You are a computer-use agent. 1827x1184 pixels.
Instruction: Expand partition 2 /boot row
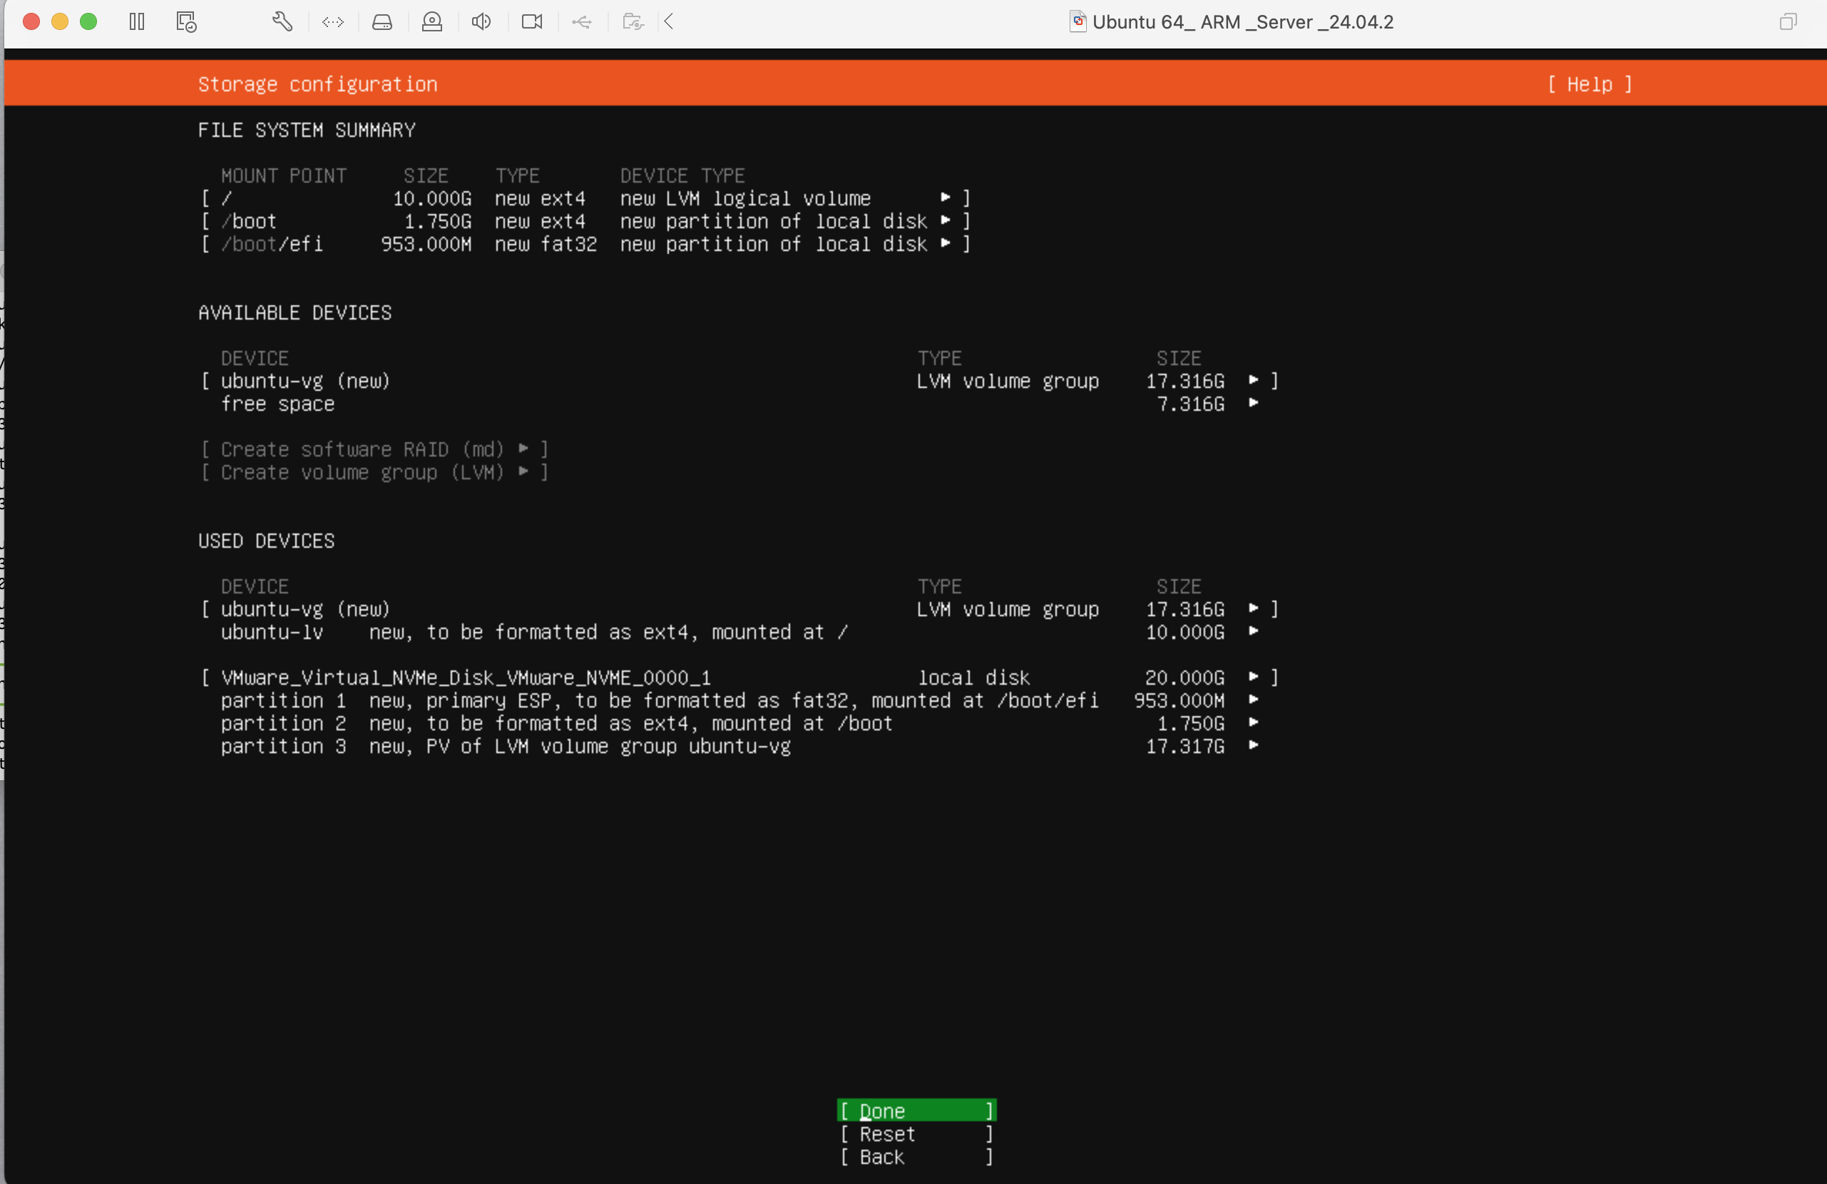[740, 723]
